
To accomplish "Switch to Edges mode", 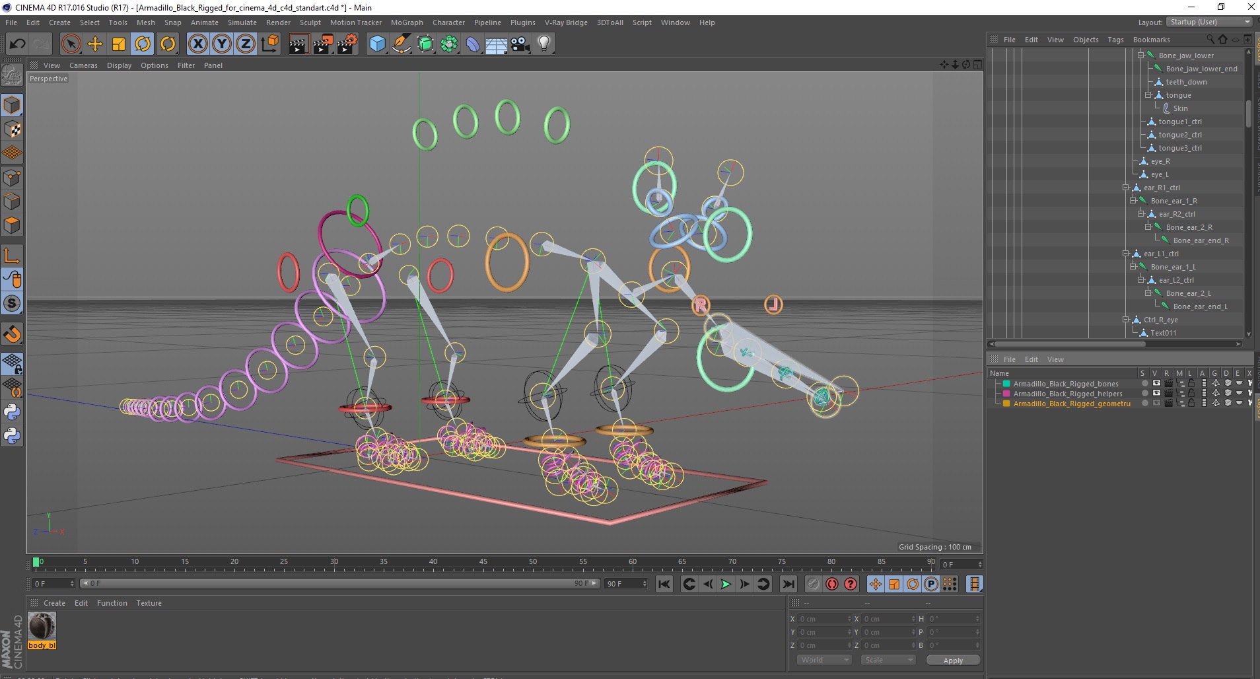I will [x=12, y=201].
